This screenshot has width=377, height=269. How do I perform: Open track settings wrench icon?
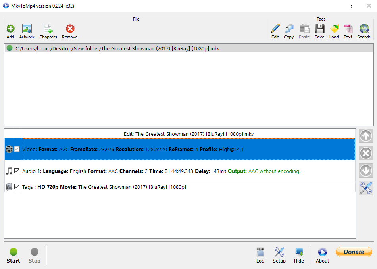click(366, 188)
